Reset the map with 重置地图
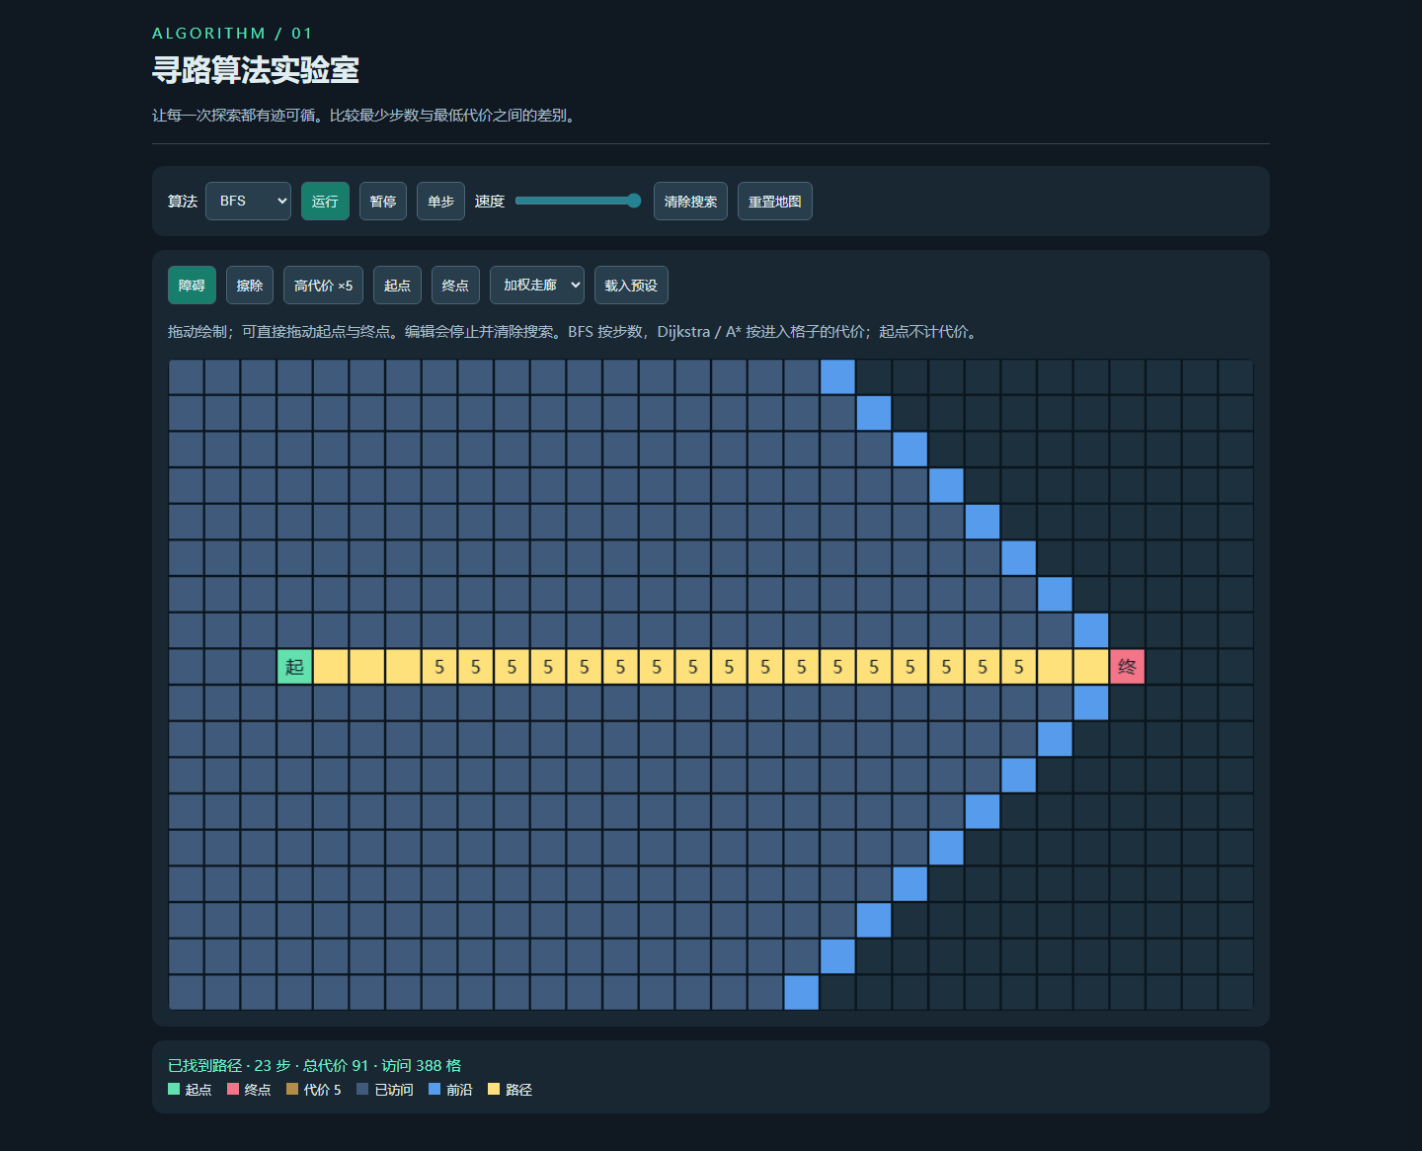 (775, 202)
